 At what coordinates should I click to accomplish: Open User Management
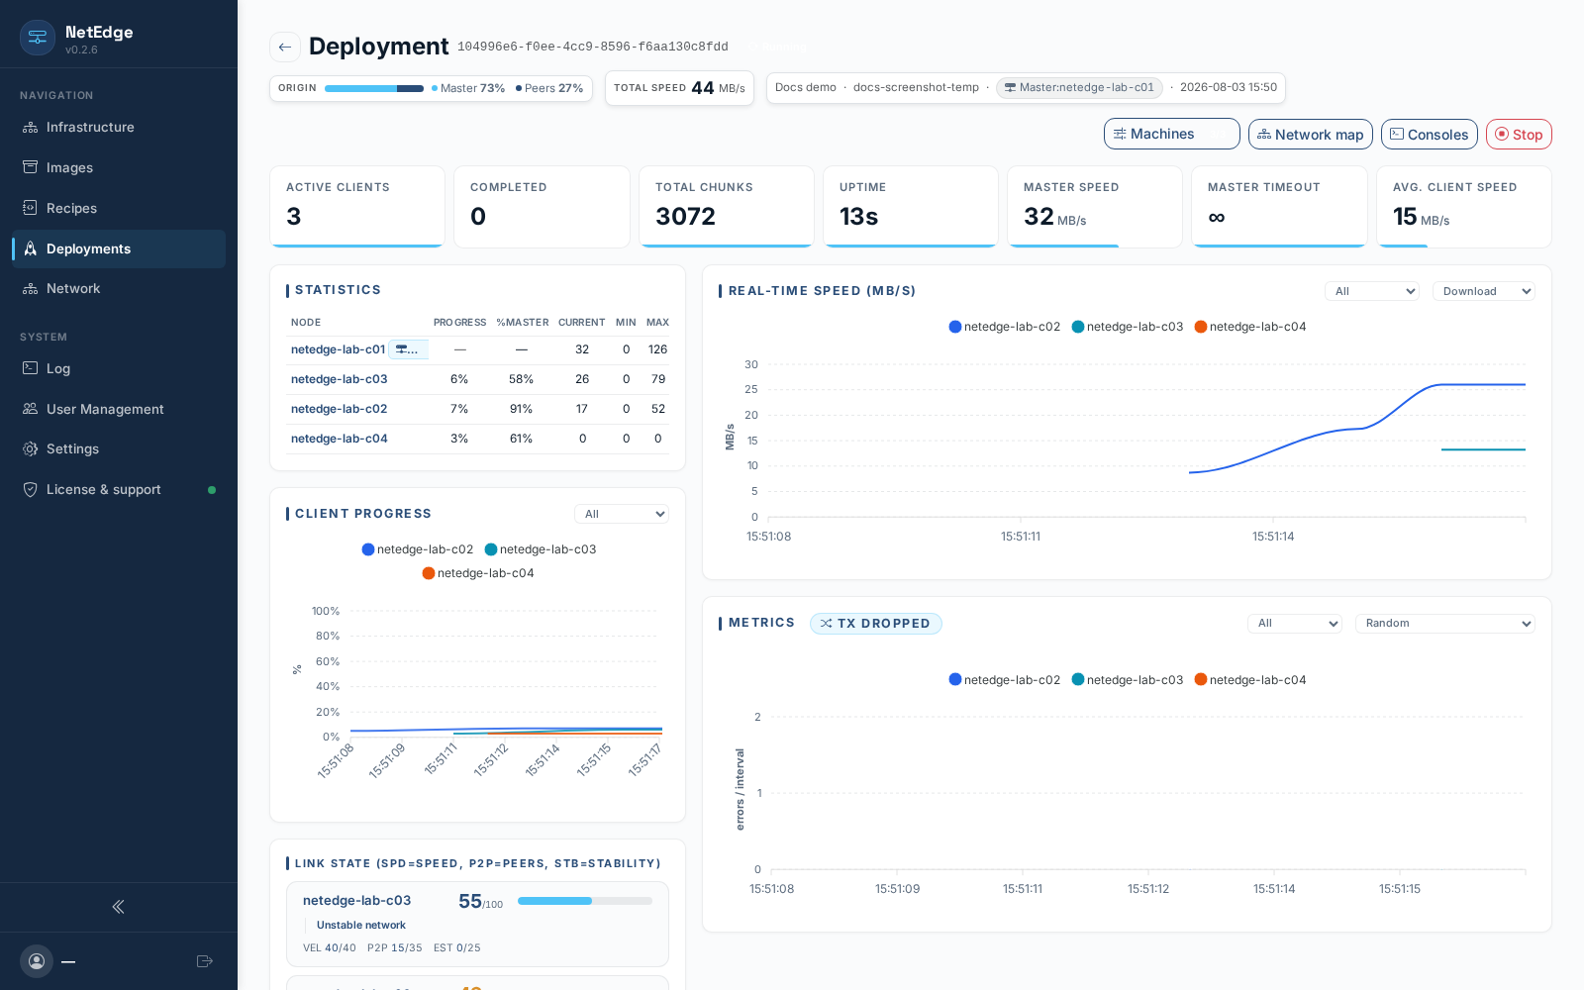pos(119,409)
